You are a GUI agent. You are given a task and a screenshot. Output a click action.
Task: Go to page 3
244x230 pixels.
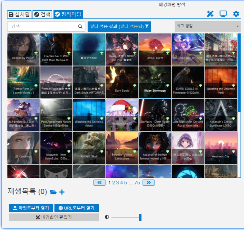(117, 183)
